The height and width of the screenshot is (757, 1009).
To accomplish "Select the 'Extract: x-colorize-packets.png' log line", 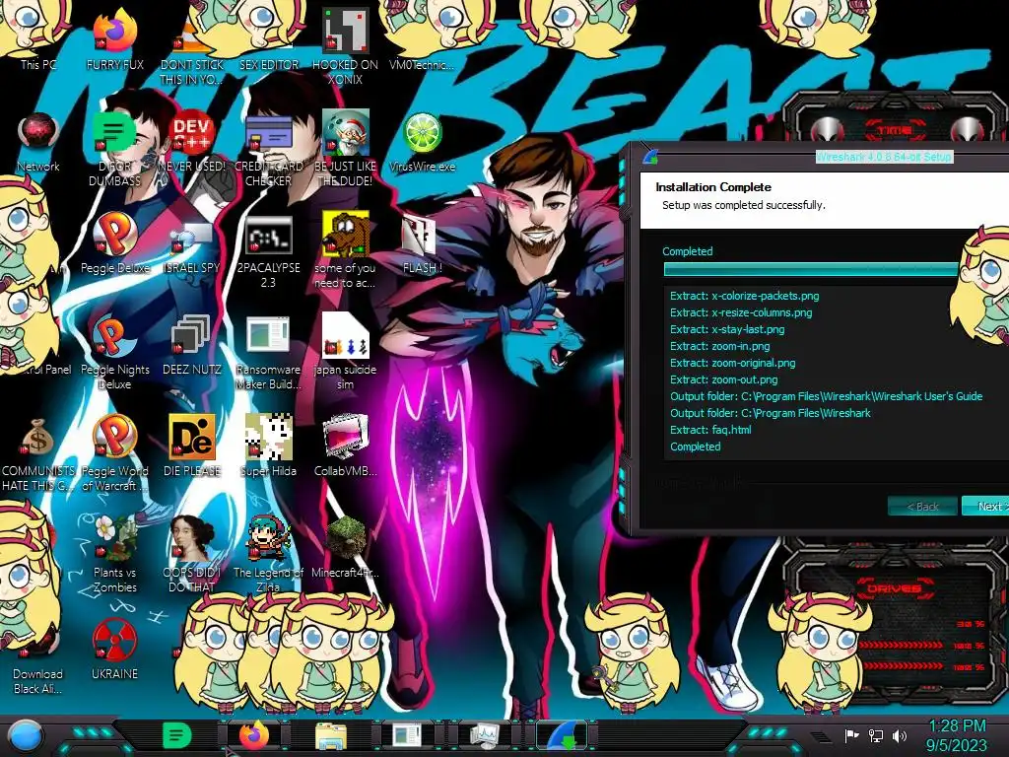I will [745, 296].
